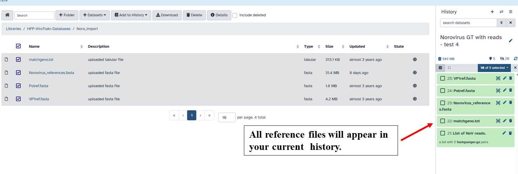
Task: Click the Download button
Action: coord(167,15)
